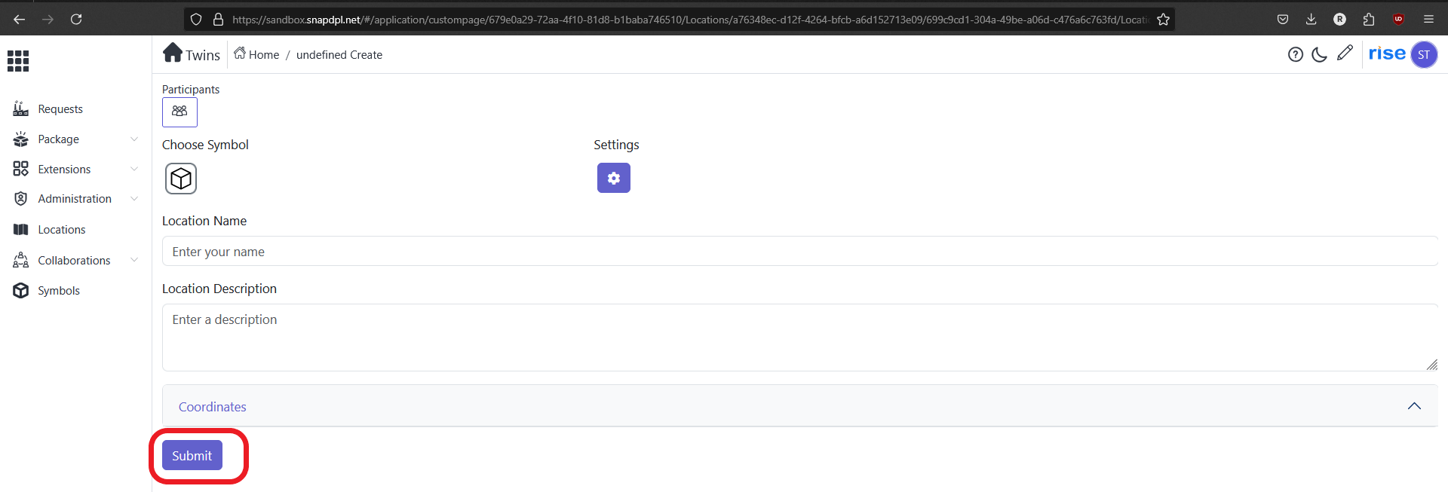The height and width of the screenshot is (492, 1448).
Task: Open the uBlock extension icon
Action: (x=1398, y=19)
